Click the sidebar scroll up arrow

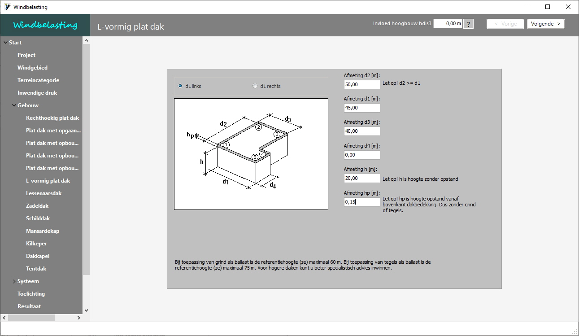pos(86,40)
